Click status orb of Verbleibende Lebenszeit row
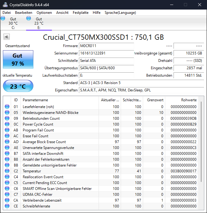The height and width of the screenshot is (213, 207). (x=7, y=200)
